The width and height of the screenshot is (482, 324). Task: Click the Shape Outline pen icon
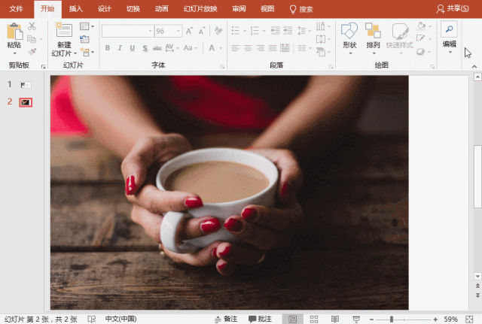(420, 38)
